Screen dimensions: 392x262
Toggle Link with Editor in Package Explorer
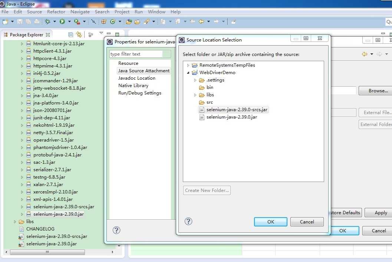click(79, 34)
